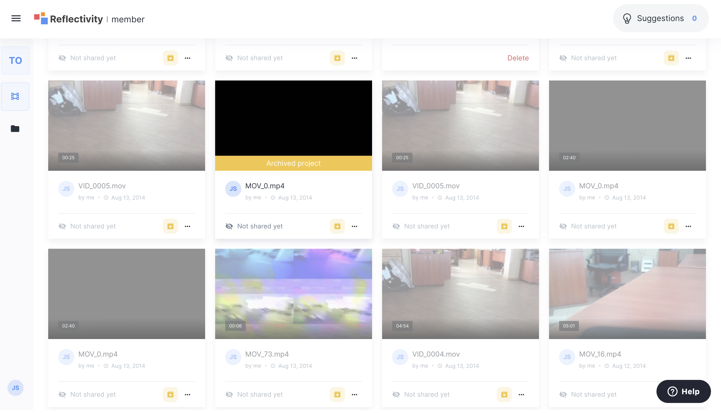The height and width of the screenshot is (413, 721).
Task: Open the videos film-strip sidebar icon
Action: (15, 97)
